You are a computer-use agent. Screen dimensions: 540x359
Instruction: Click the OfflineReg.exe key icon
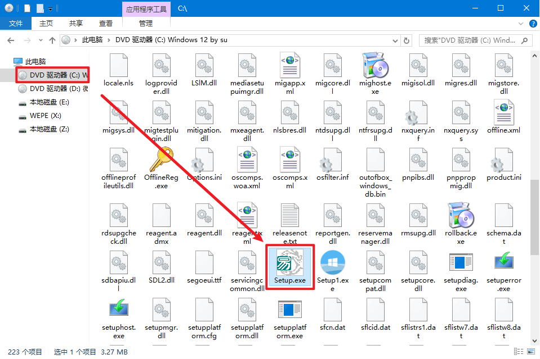point(161,159)
